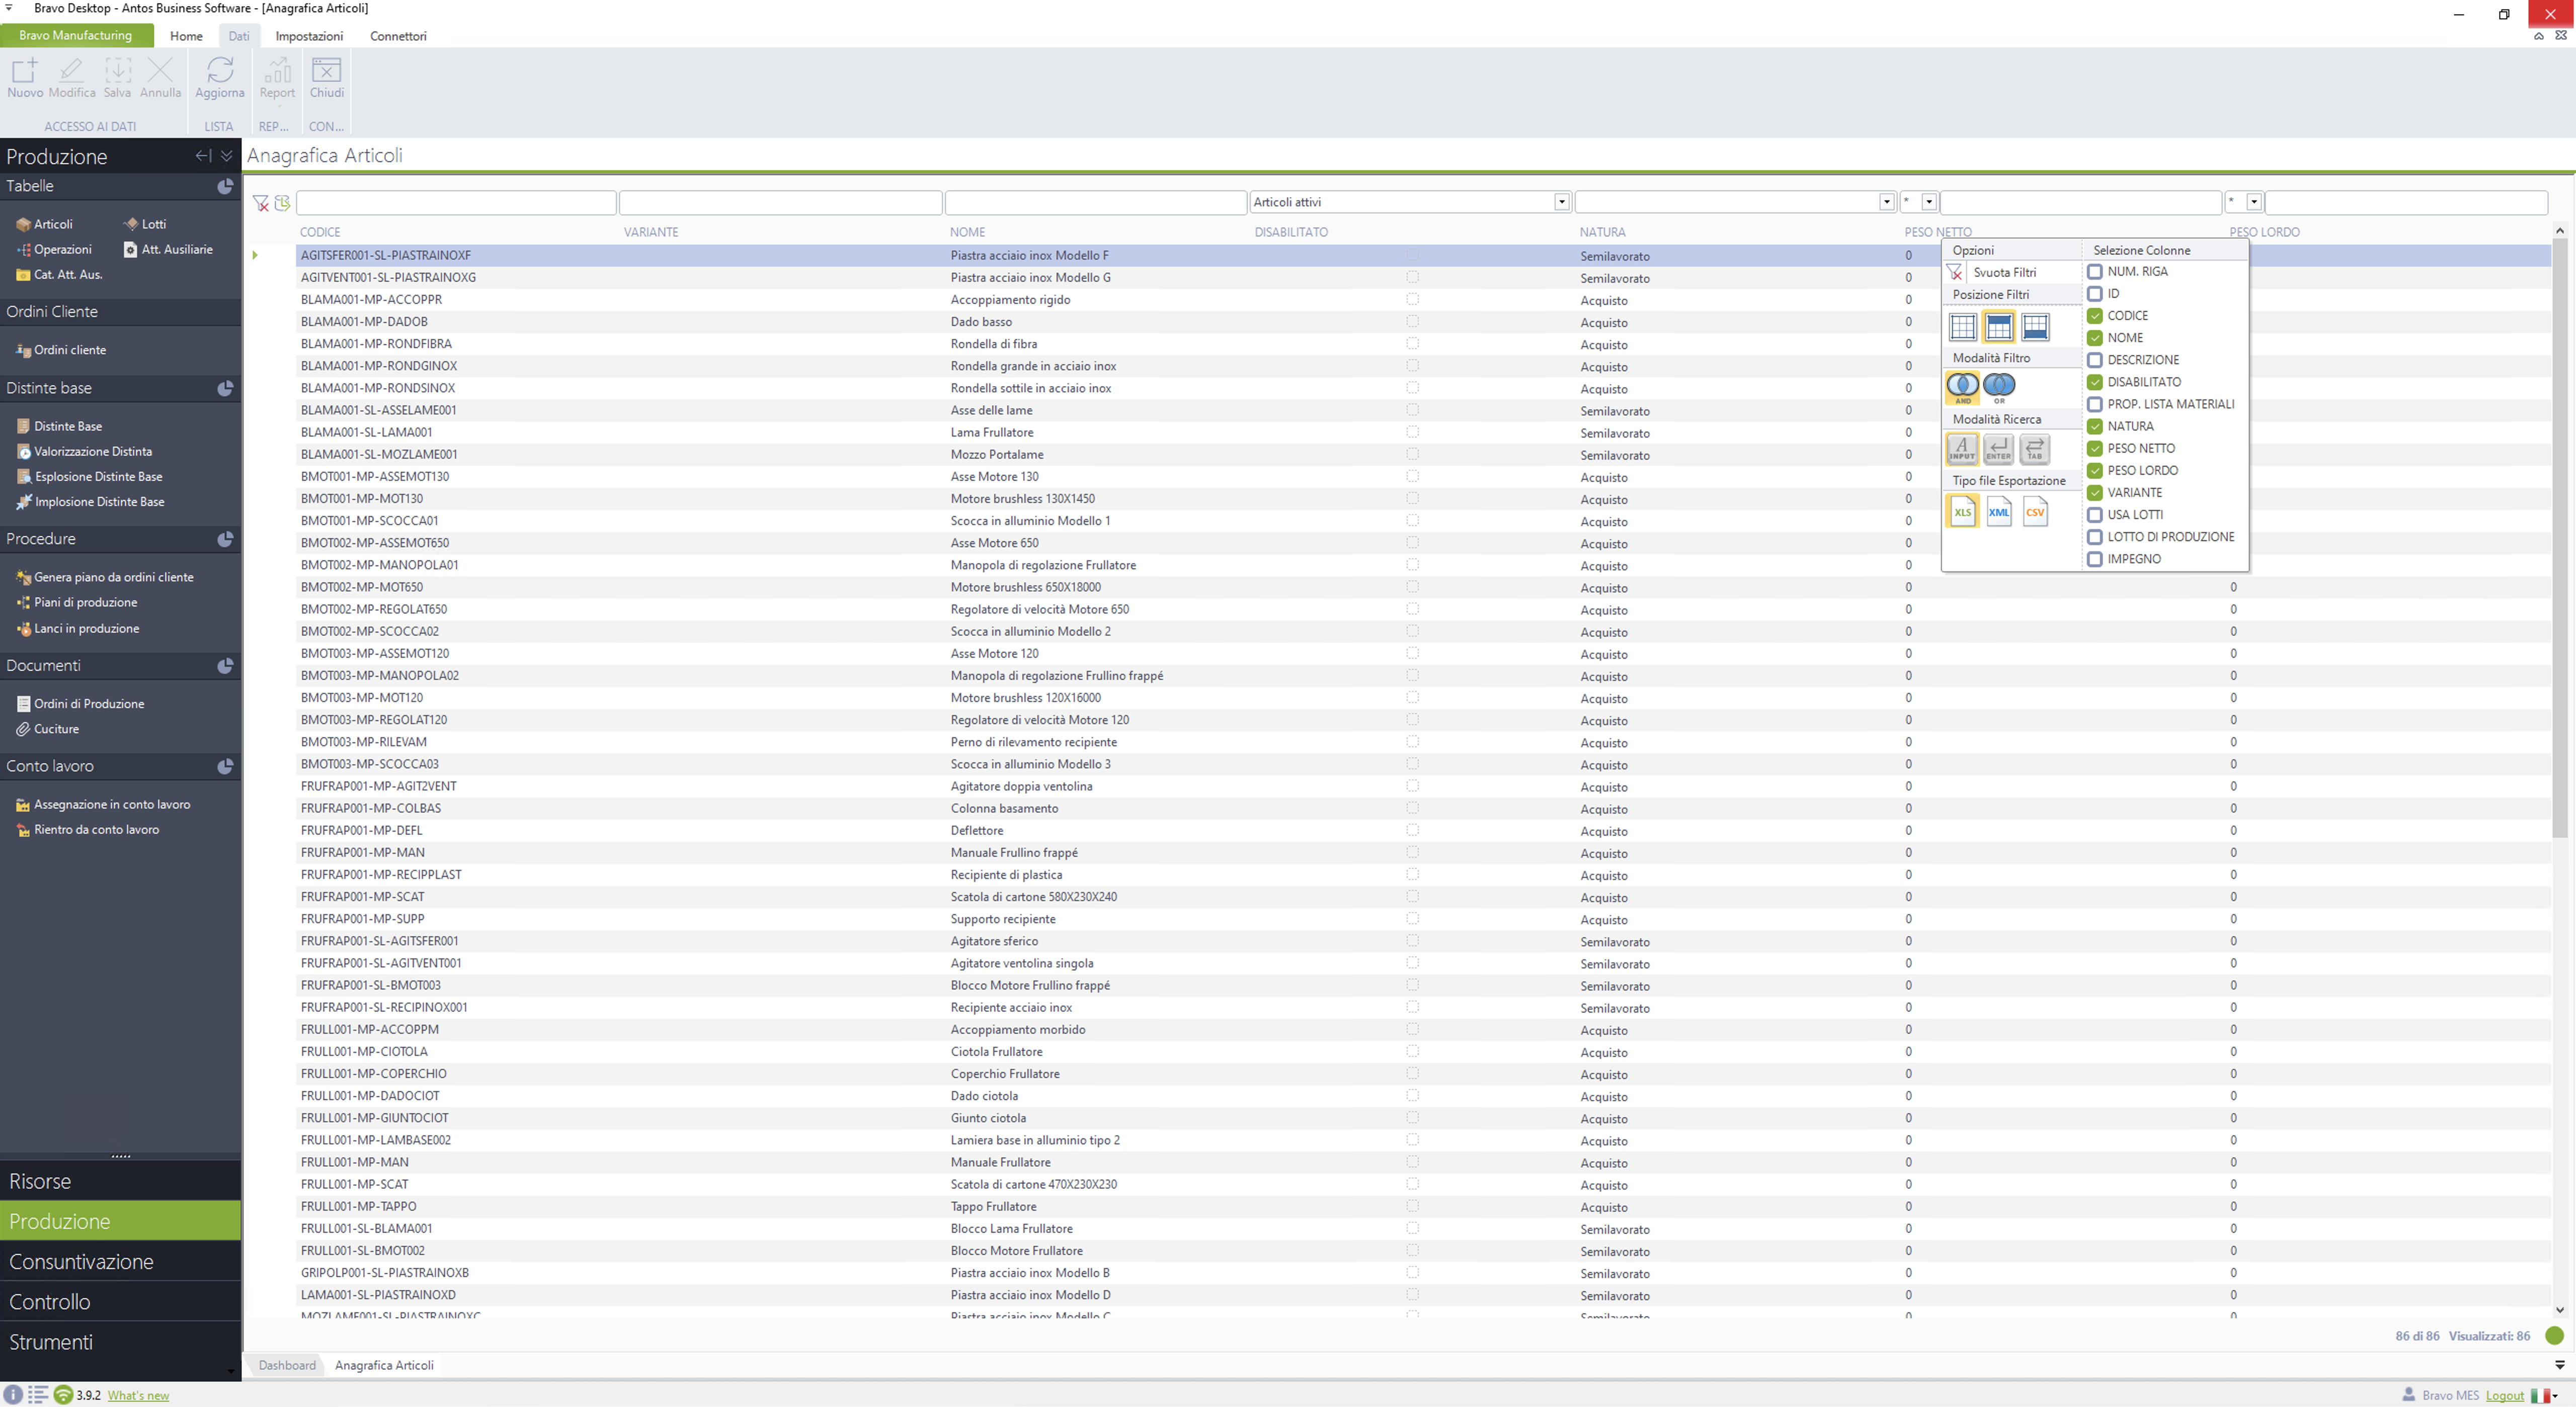Choose OR filter mode
Image resolution: width=2576 pixels, height=1407 pixels.
1998,387
